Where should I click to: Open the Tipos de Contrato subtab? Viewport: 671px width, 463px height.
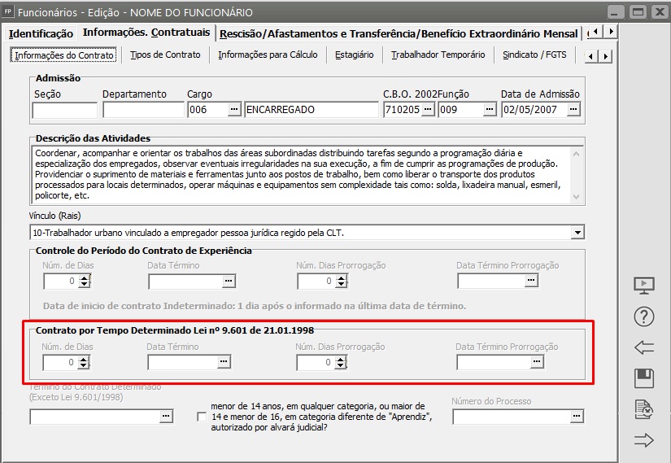165,55
